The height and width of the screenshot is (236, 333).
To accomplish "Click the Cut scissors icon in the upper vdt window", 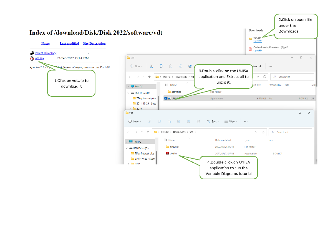I will 151,66.
